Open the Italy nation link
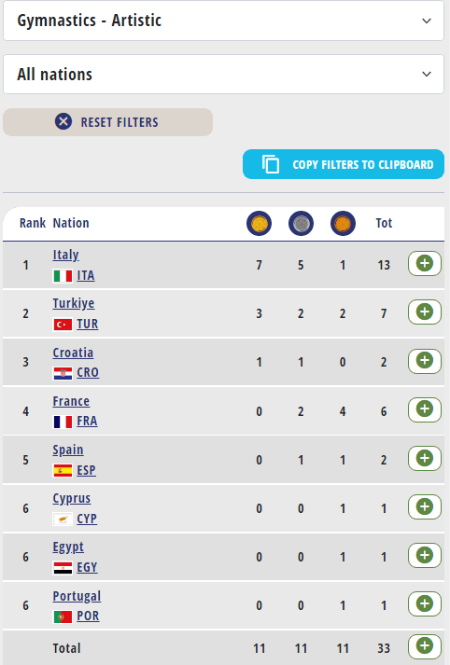The height and width of the screenshot is (665, 450). pyautogui.click(x=65, y=255)
